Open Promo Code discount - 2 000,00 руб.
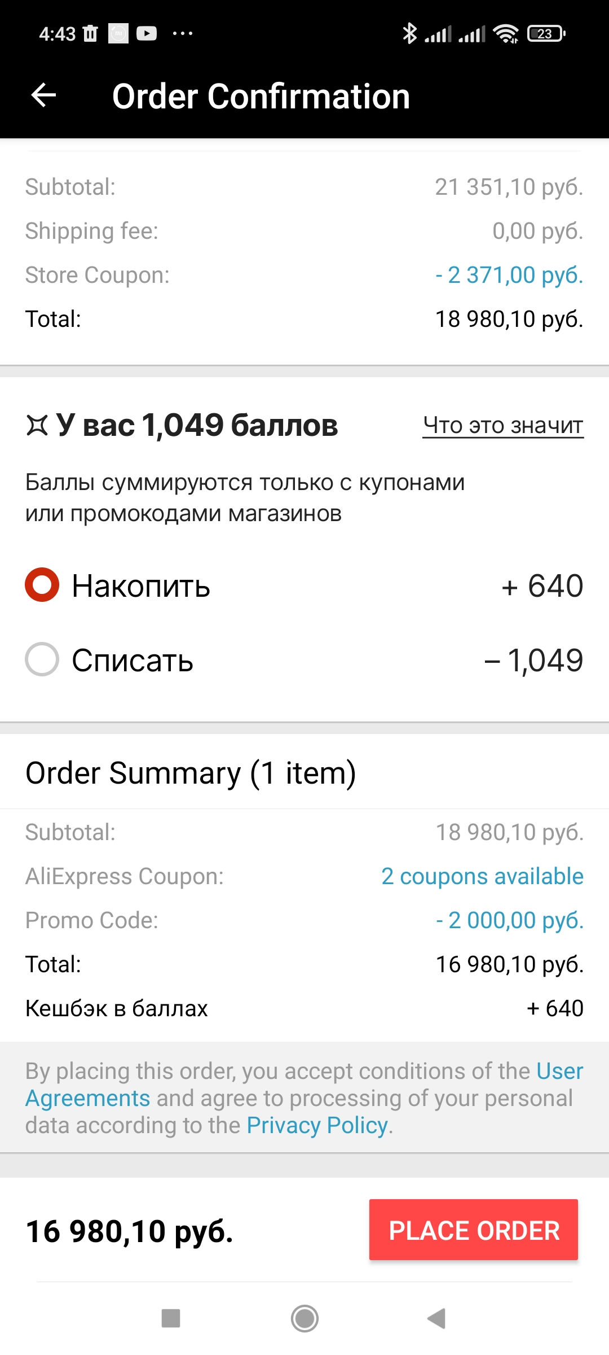This screenshot has width=609, height=1355. [509, 920]
